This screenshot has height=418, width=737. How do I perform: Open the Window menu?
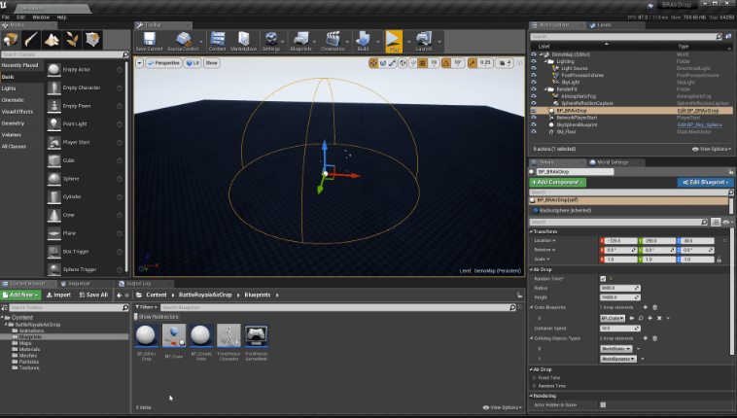click(41, 17)
